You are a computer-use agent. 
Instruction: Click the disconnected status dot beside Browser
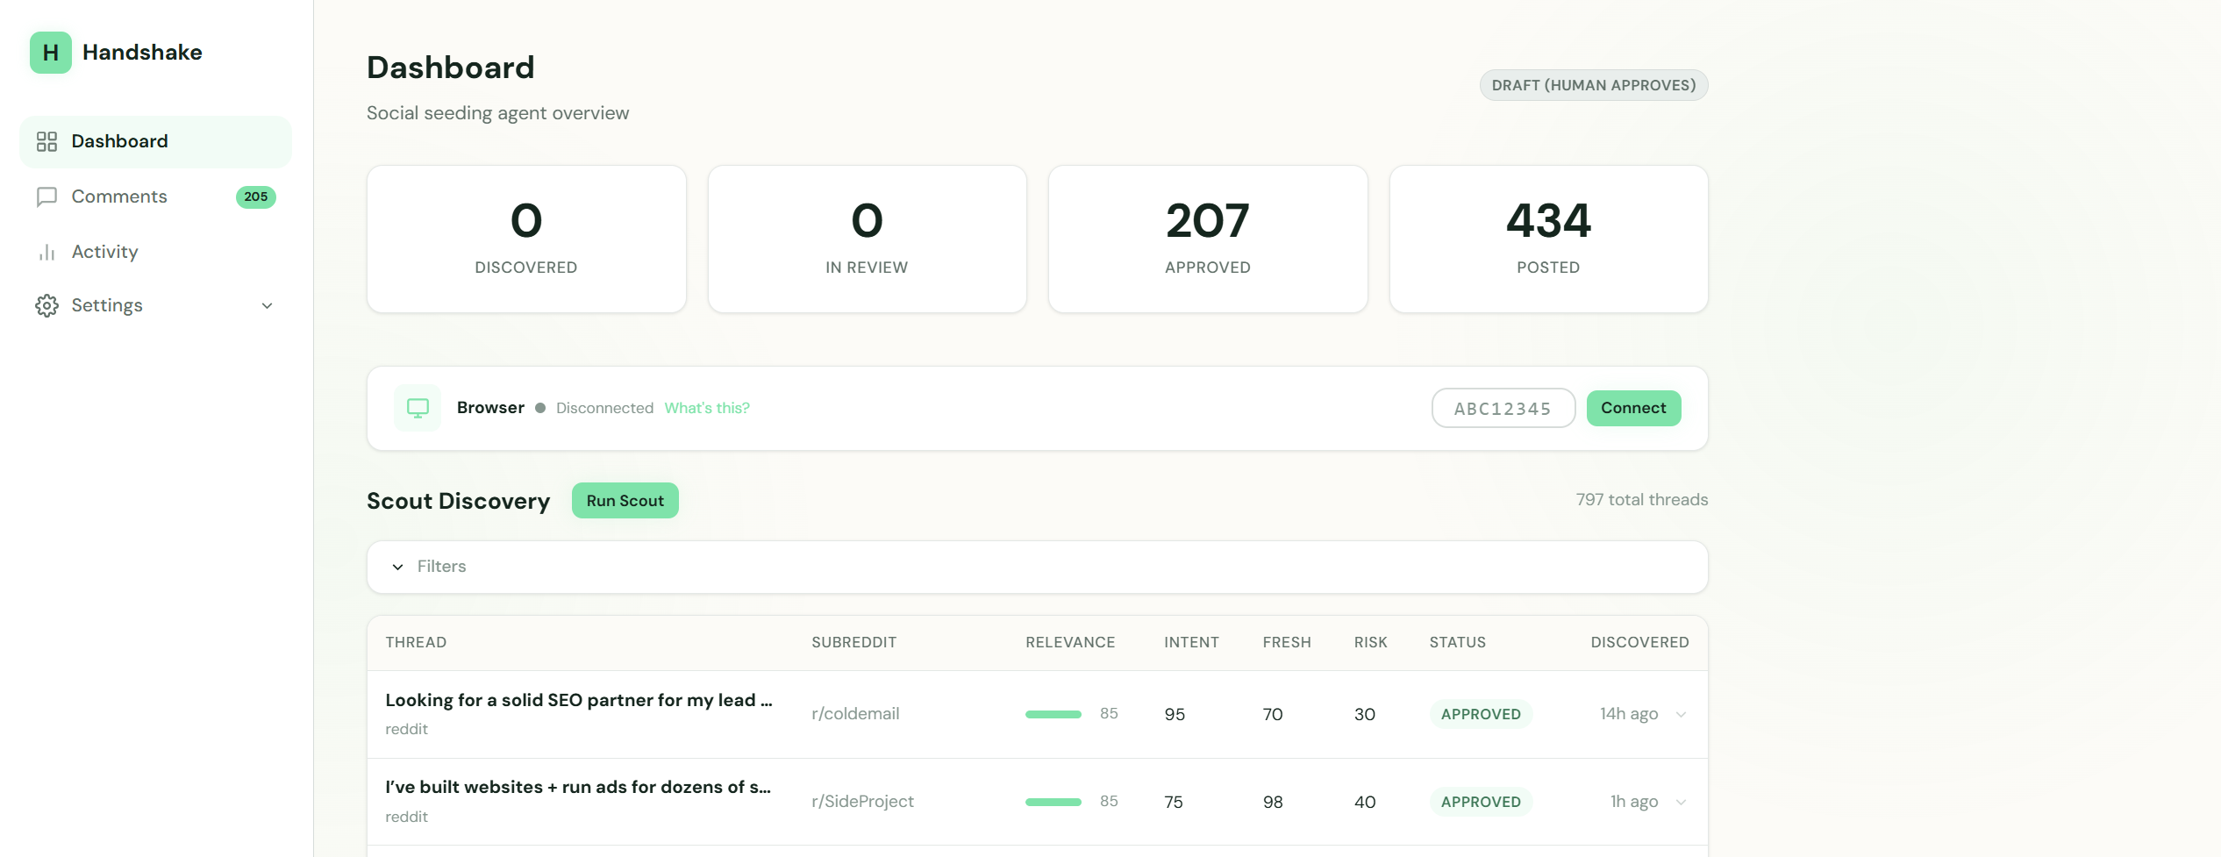(540, 407)
